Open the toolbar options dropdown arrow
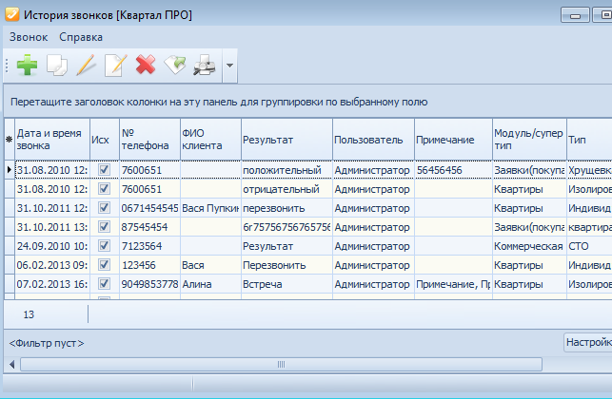Screen dimensions: 612x399 [229, 66]
